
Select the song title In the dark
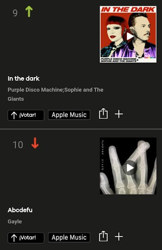pos(23,79)
